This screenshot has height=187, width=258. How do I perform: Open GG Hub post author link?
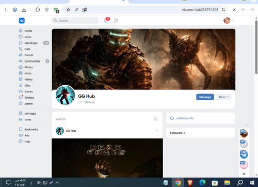pyautogui.click(x=71, y=131)
